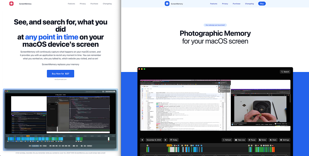Click the white timeline block beside 15:08
The height and width of the screenshot is (156, 309).
(x=172, y=150)
